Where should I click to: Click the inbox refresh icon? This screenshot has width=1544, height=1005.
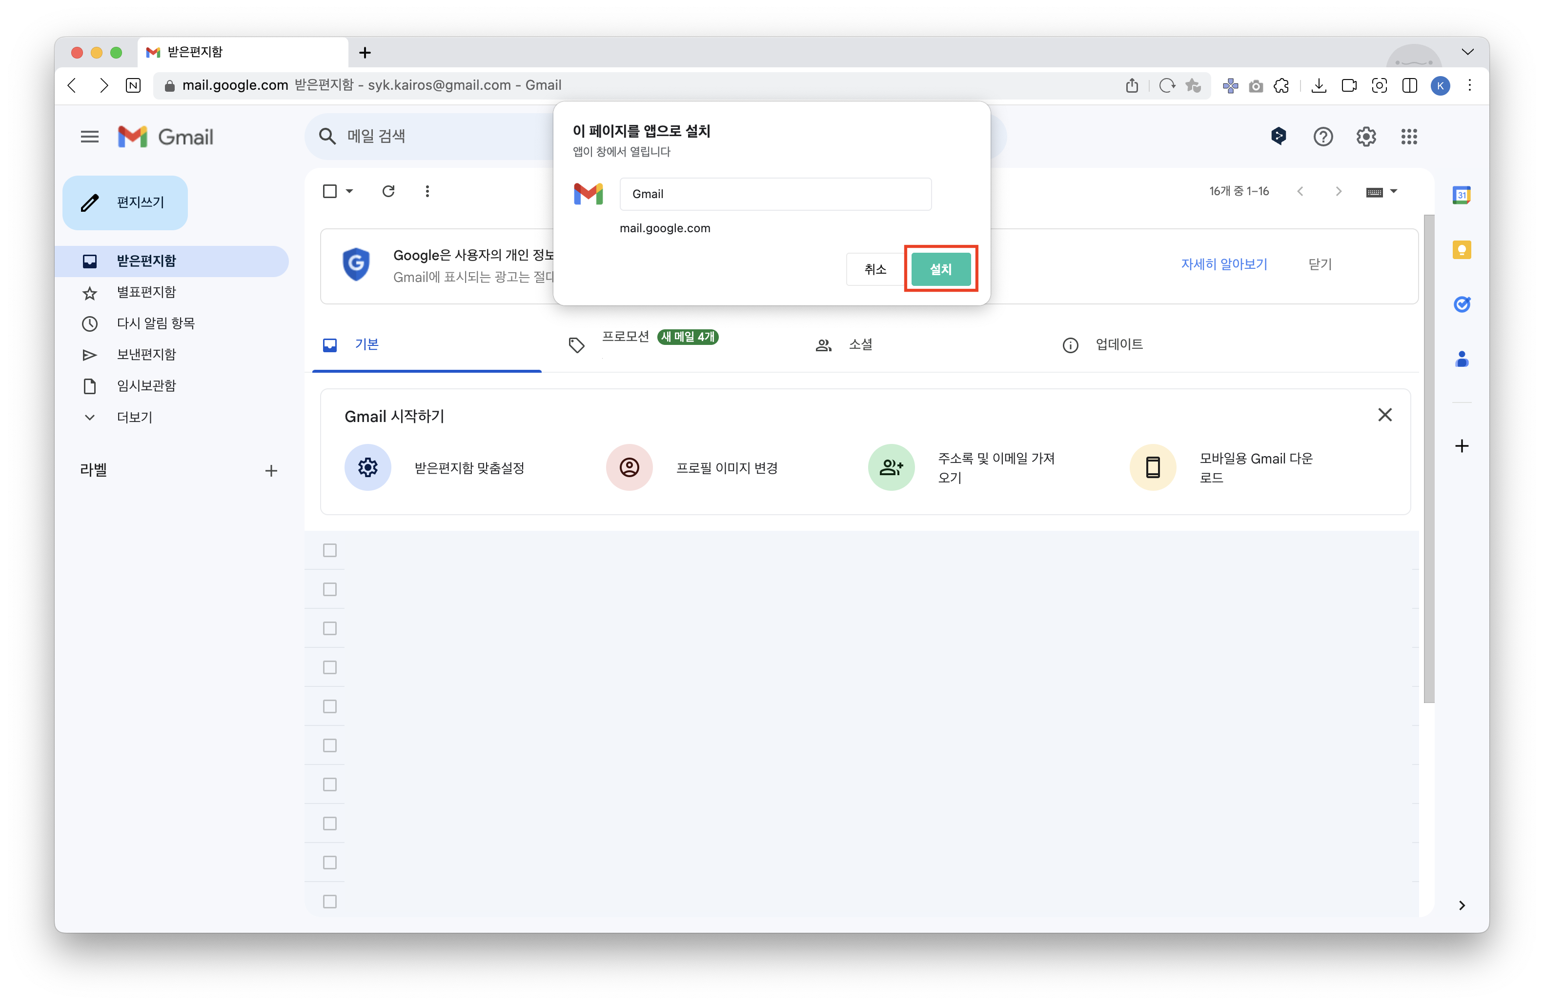pos(388,191)
